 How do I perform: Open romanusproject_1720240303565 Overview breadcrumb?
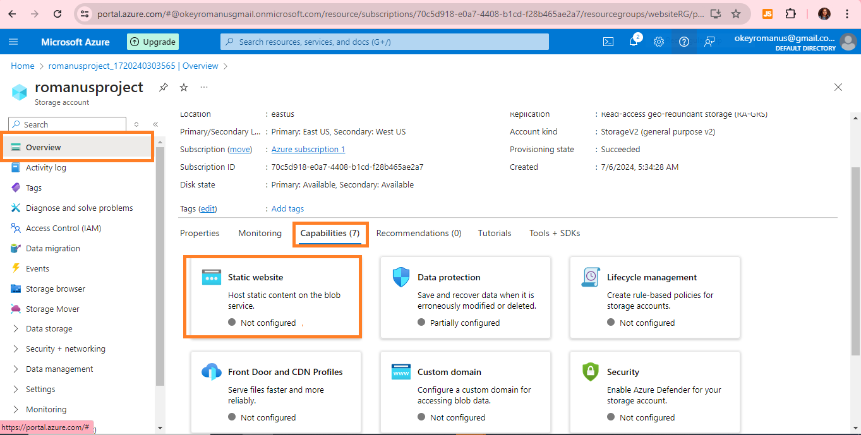point(133,66)
